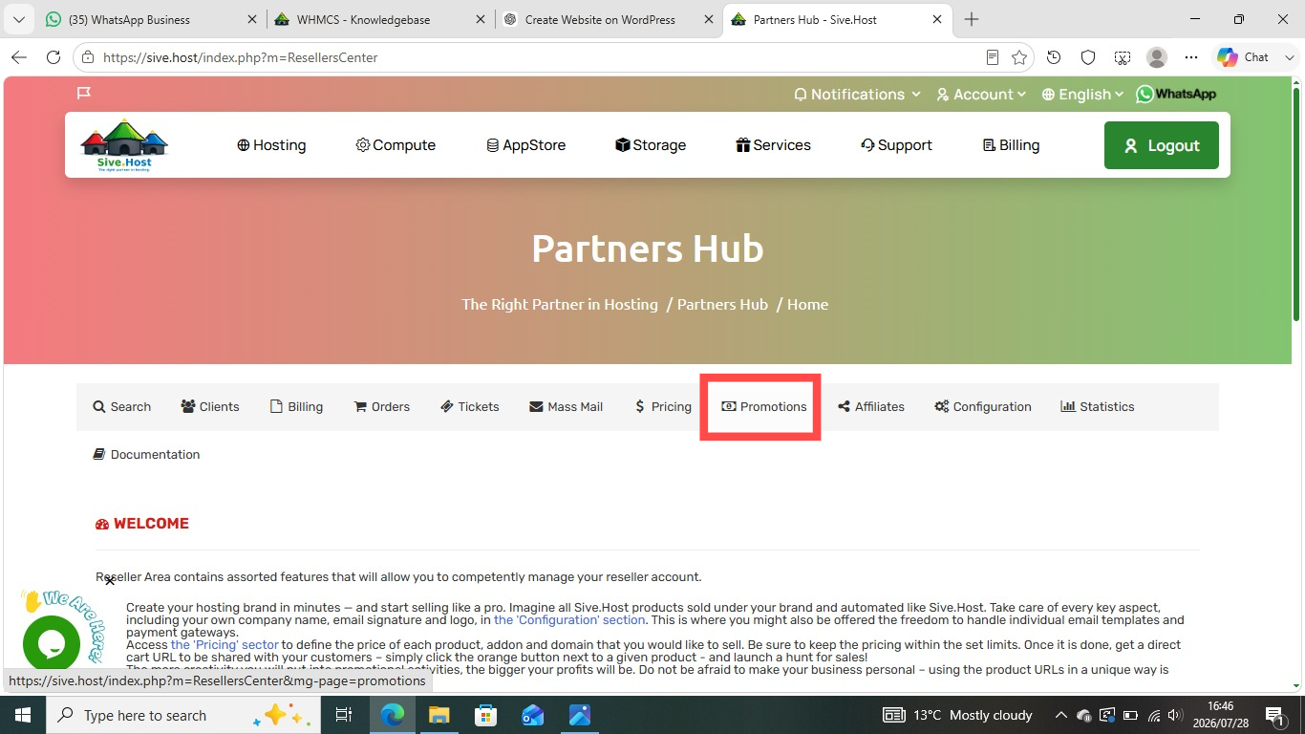Expand the Notifications dropdown
Viewport: 1305px width, 734px height.
point(857,95)
